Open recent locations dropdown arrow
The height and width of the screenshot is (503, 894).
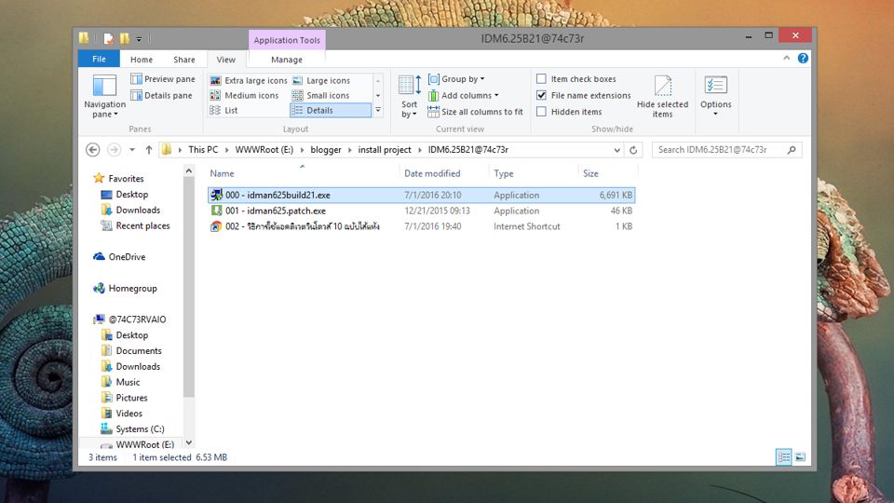point(131,149)
